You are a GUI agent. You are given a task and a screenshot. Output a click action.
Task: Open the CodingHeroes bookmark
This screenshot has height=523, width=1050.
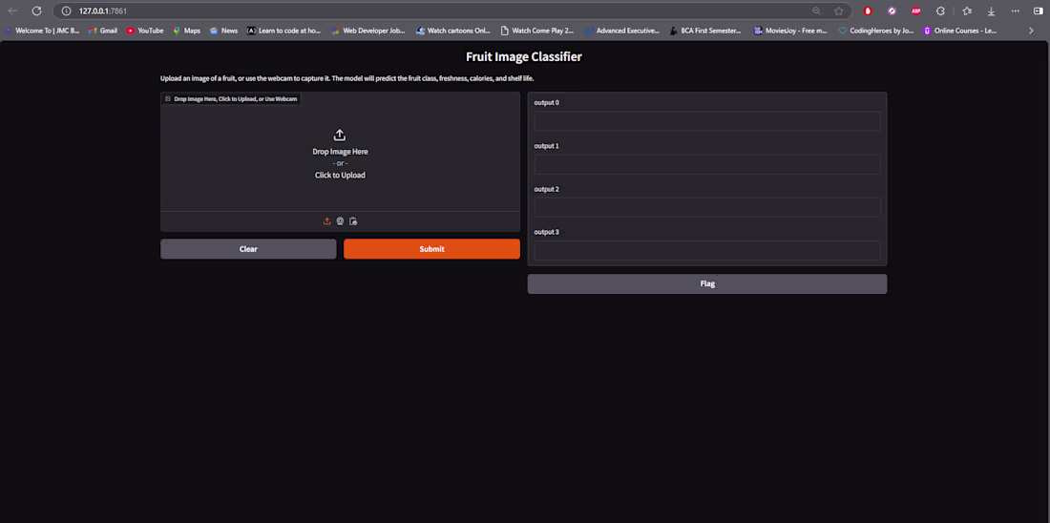pos(875,31)
